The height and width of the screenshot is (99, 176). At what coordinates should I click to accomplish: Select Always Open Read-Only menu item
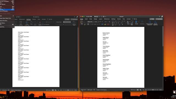point(7,18)
